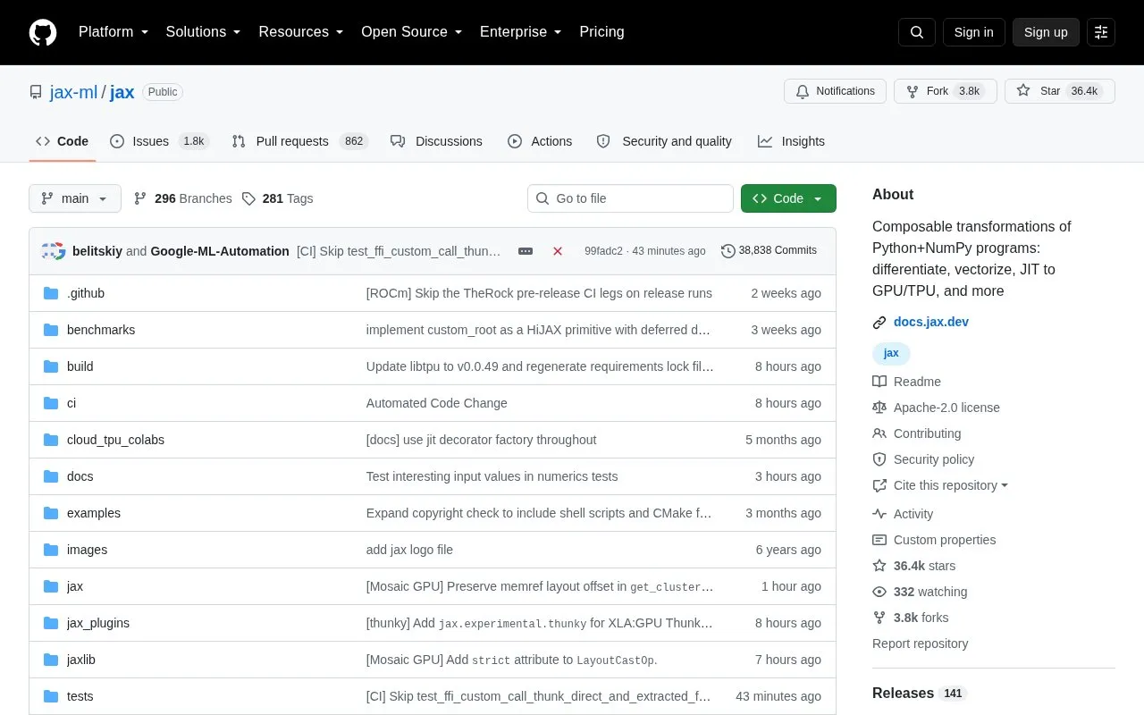View the Apache-2.0 license link
The image size is (1144, 715).
point(937,408)
